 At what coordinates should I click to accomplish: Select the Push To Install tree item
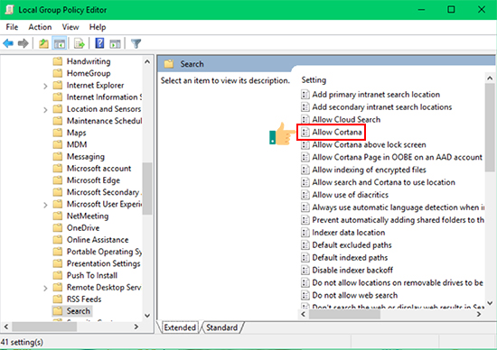coord(92,275)
